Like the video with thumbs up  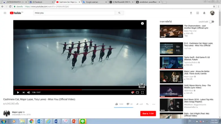tap(116, 104)
